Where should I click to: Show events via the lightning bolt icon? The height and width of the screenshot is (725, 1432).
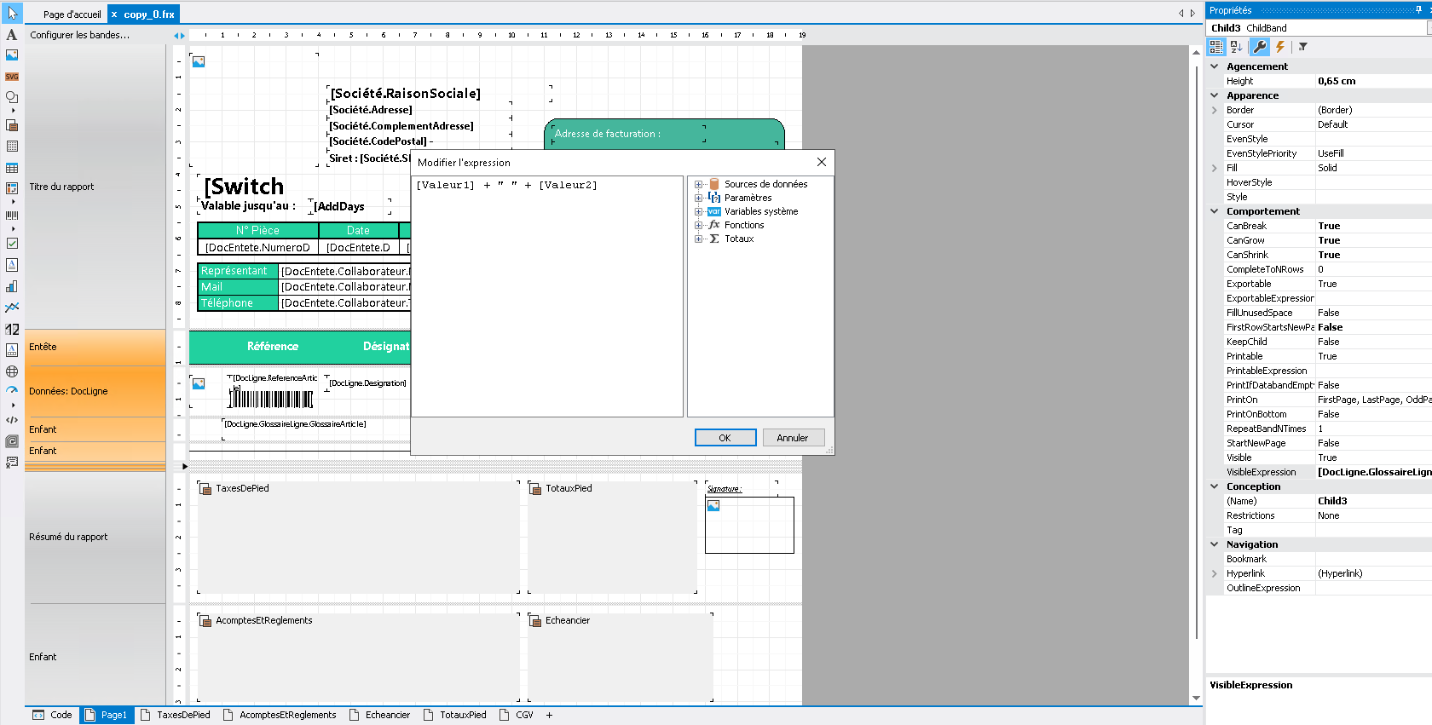tap(1280, 47)
